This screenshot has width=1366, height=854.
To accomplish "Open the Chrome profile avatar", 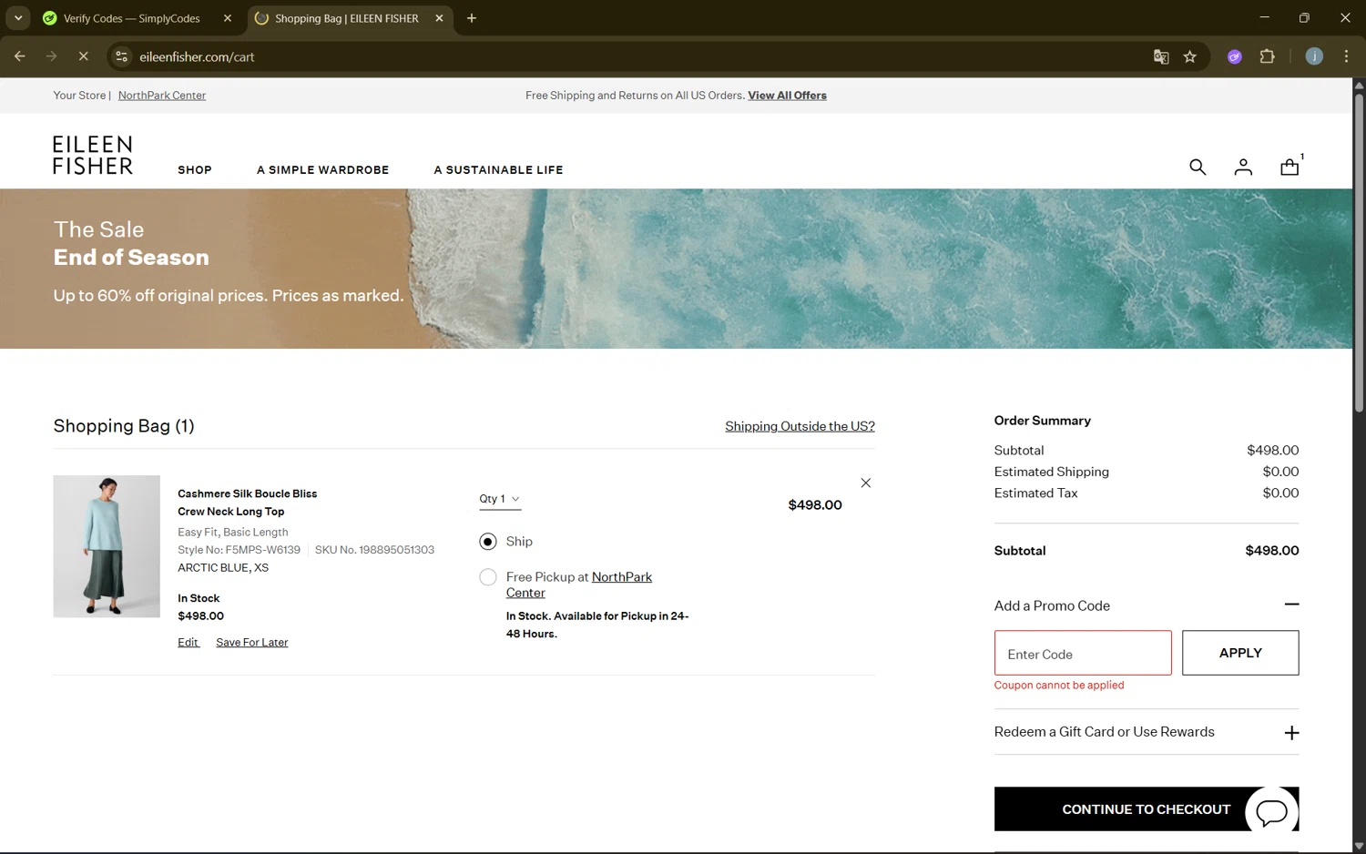I will click(1314, 56).
